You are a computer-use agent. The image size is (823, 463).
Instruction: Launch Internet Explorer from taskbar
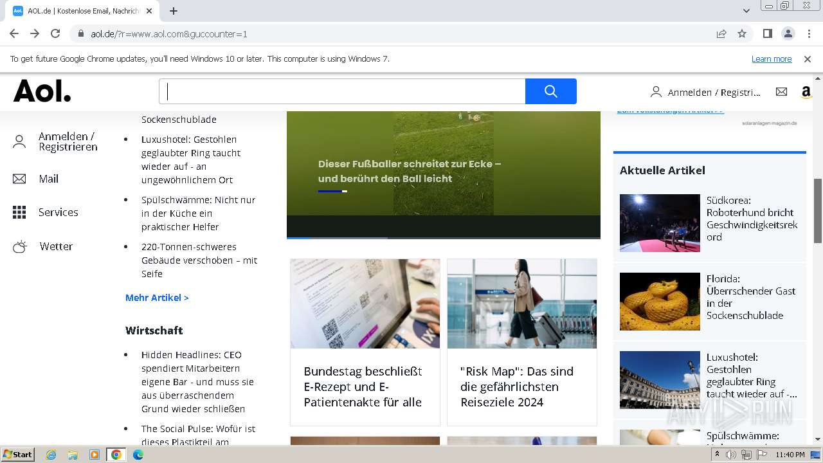point(51,455)
